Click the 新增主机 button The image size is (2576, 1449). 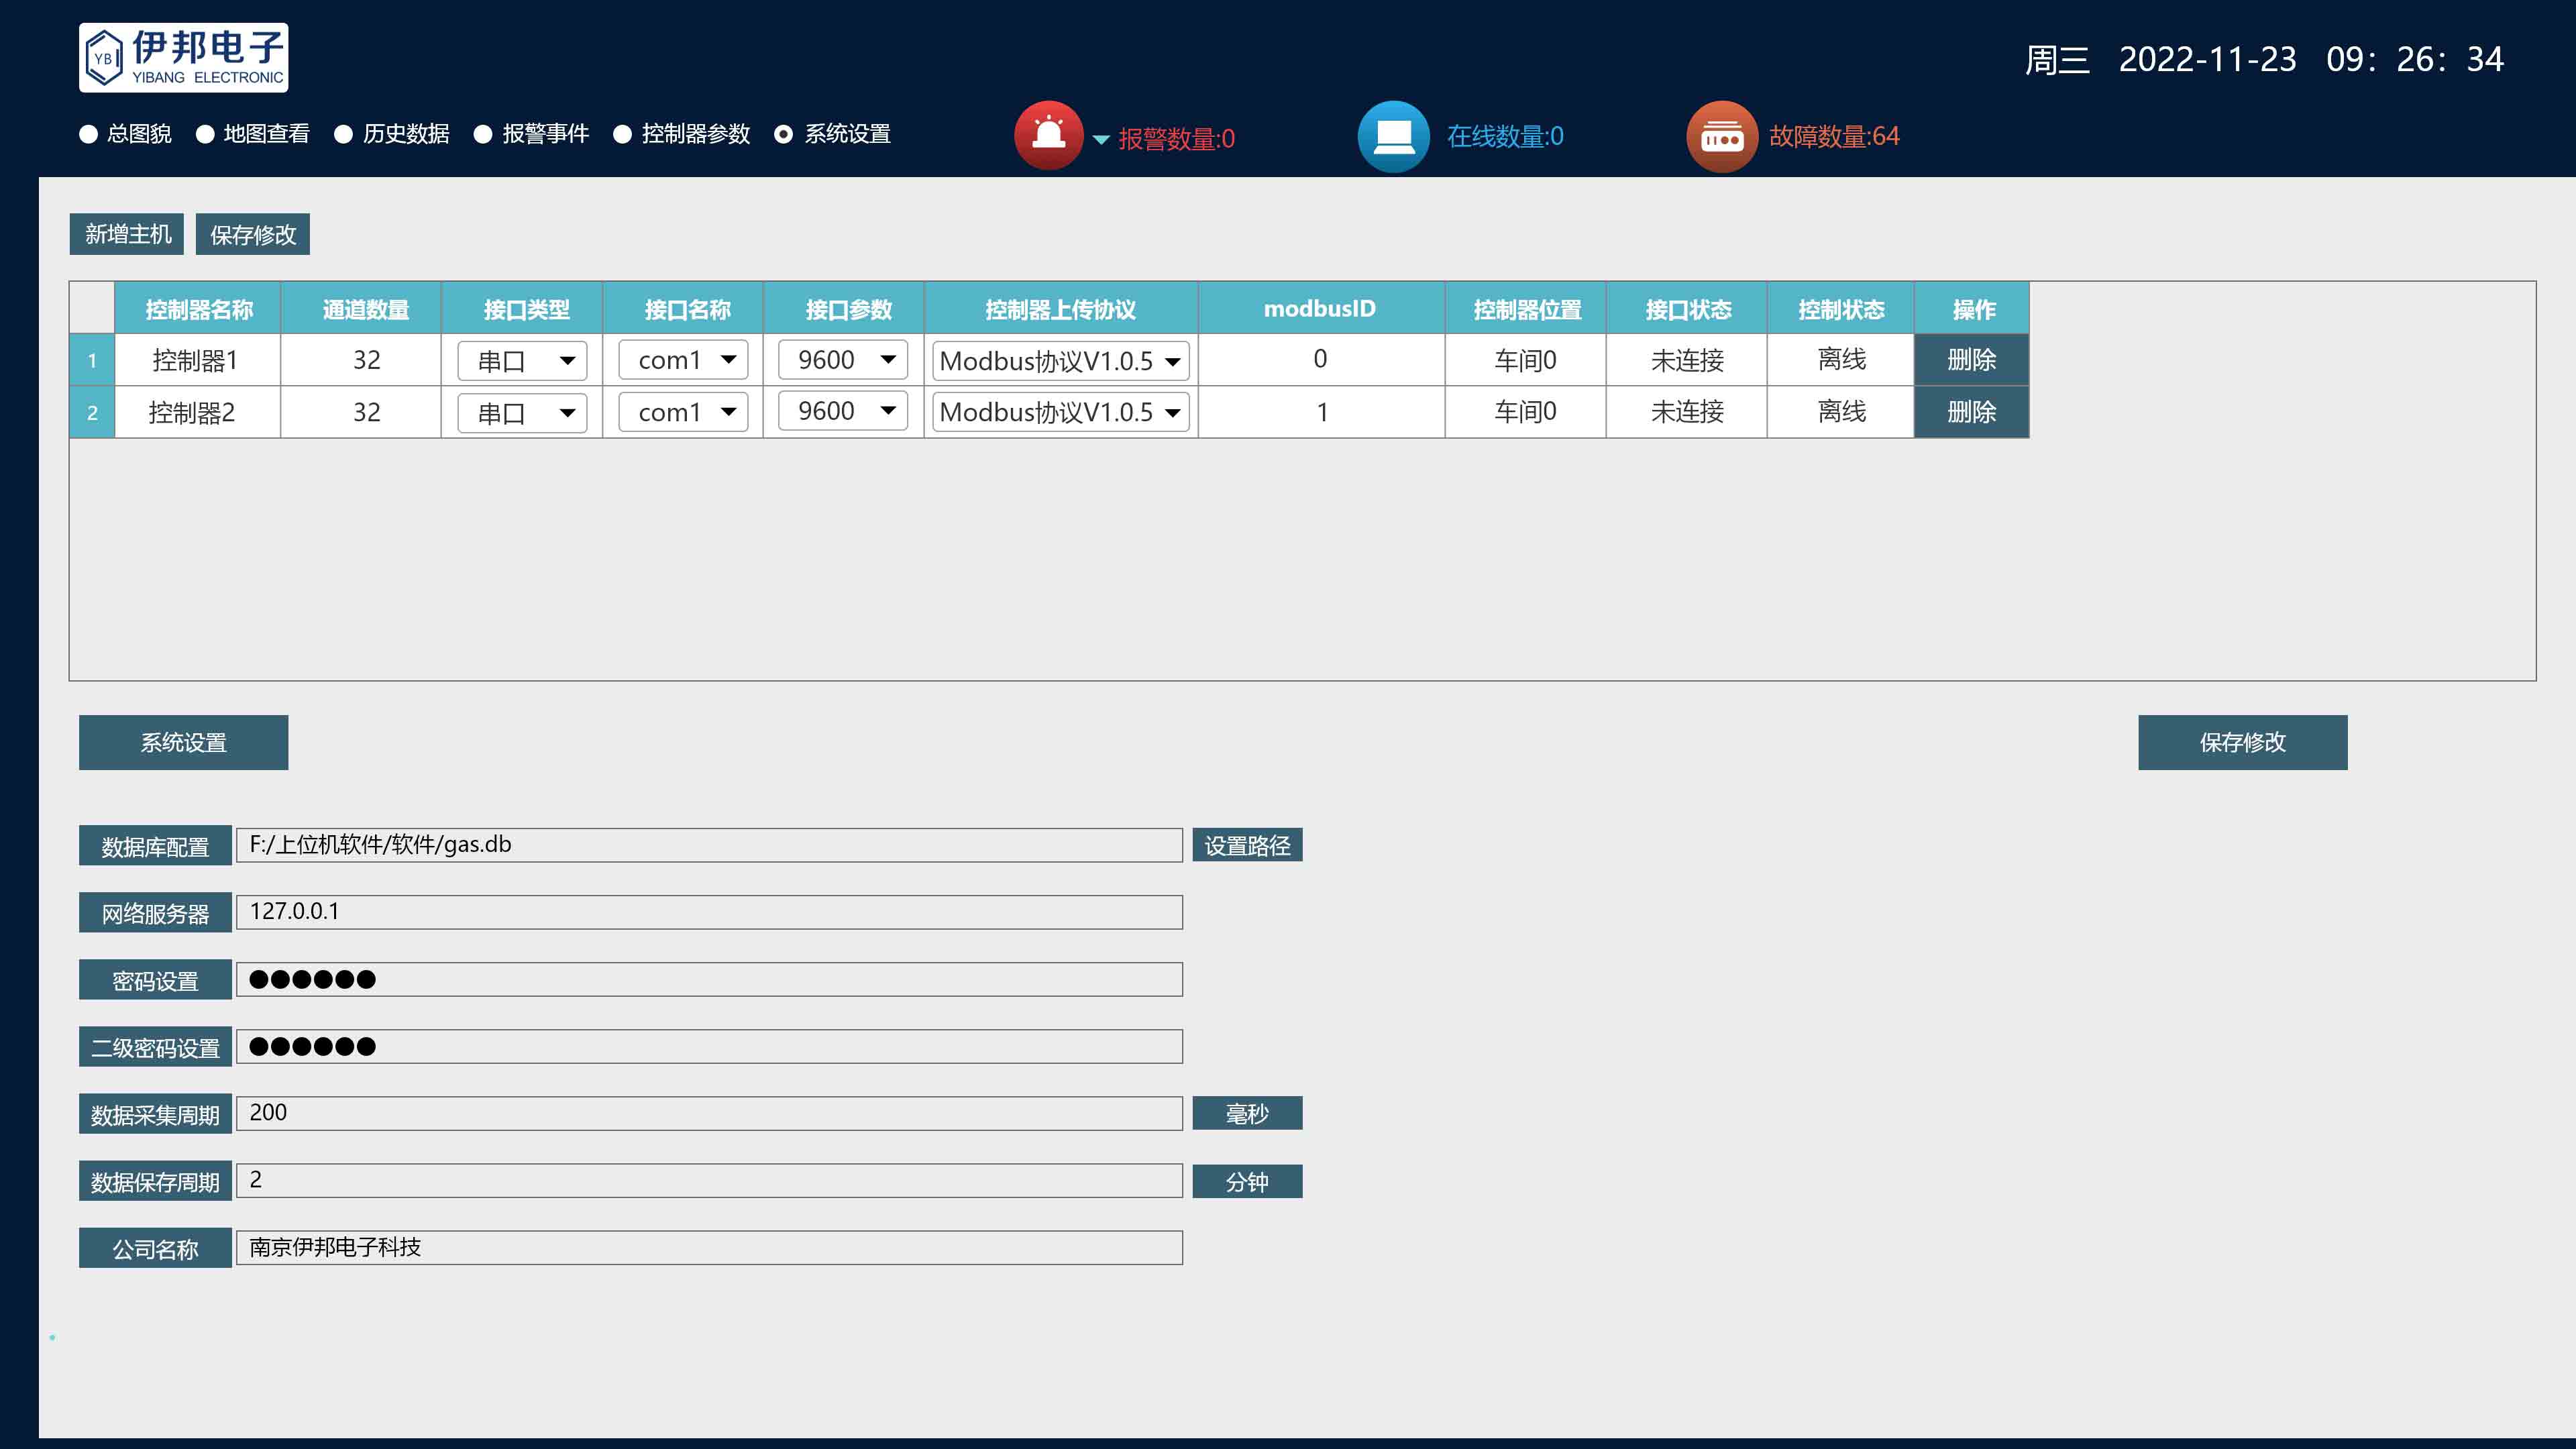tap(127, 234)
